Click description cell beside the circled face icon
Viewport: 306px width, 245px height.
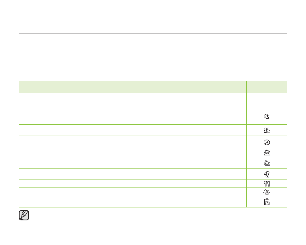point(153,141)
